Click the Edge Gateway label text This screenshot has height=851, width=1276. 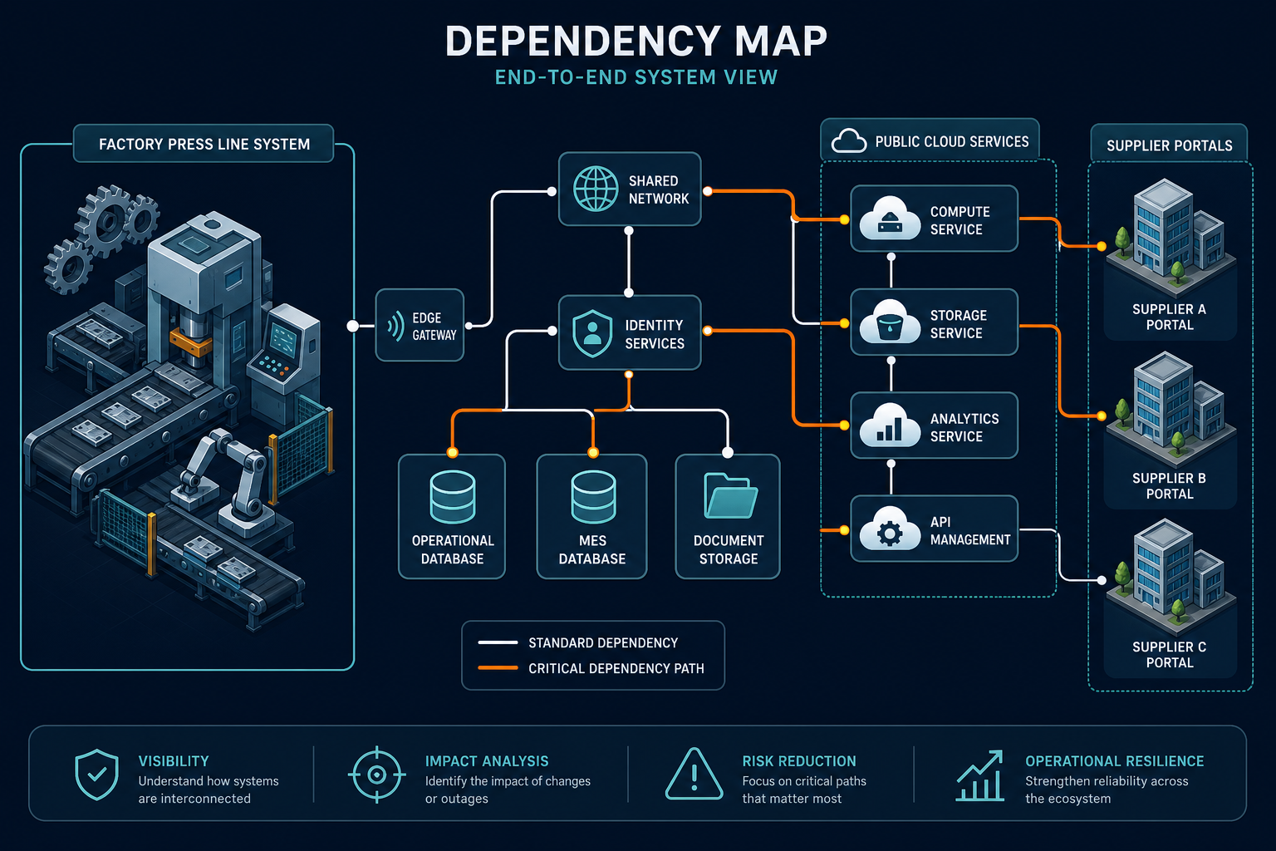434,327
